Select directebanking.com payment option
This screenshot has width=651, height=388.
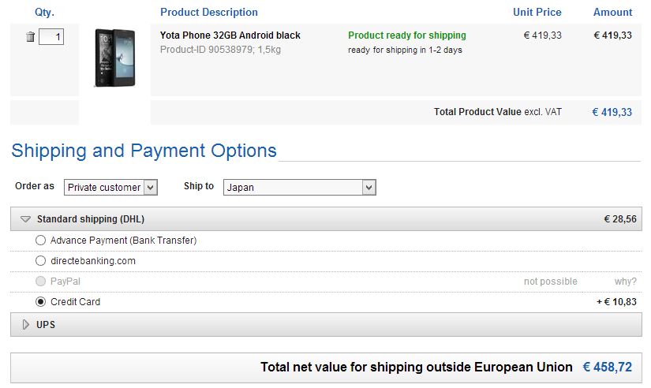click(41, 261)
